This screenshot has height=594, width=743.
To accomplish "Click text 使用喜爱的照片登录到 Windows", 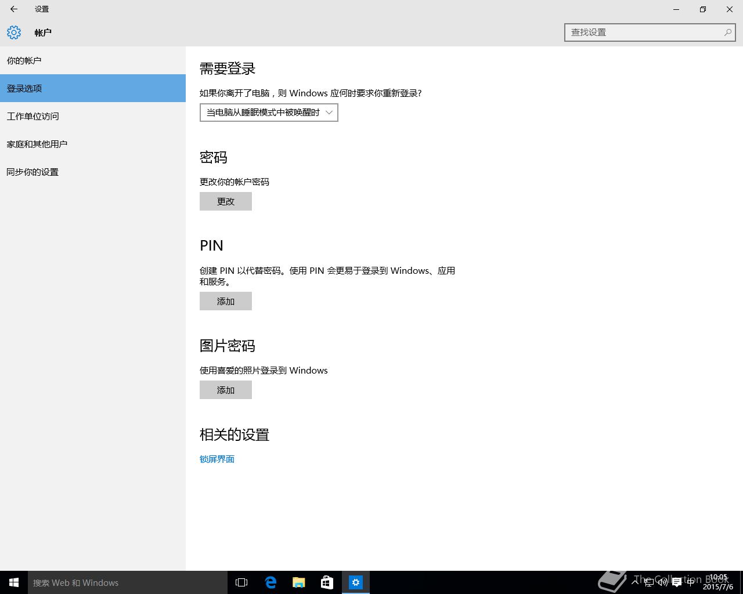I will pyautogui.click(x=264, y=370).
